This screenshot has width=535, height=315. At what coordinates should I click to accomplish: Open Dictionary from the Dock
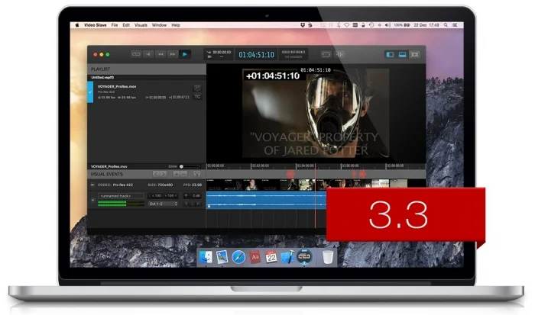point(255,257)
